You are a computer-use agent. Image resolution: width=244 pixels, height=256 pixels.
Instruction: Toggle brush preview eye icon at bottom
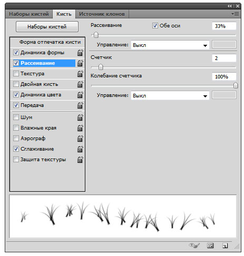[194, 245]
